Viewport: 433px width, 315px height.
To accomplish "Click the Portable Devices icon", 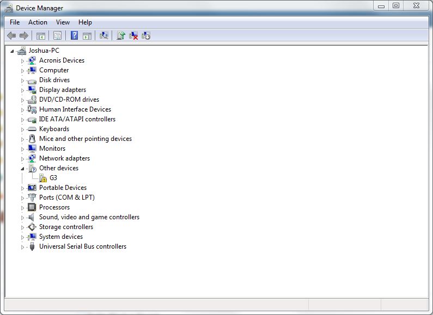I will point(32,188).
